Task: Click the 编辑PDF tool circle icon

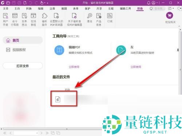Action: click(x=59, y=50)
